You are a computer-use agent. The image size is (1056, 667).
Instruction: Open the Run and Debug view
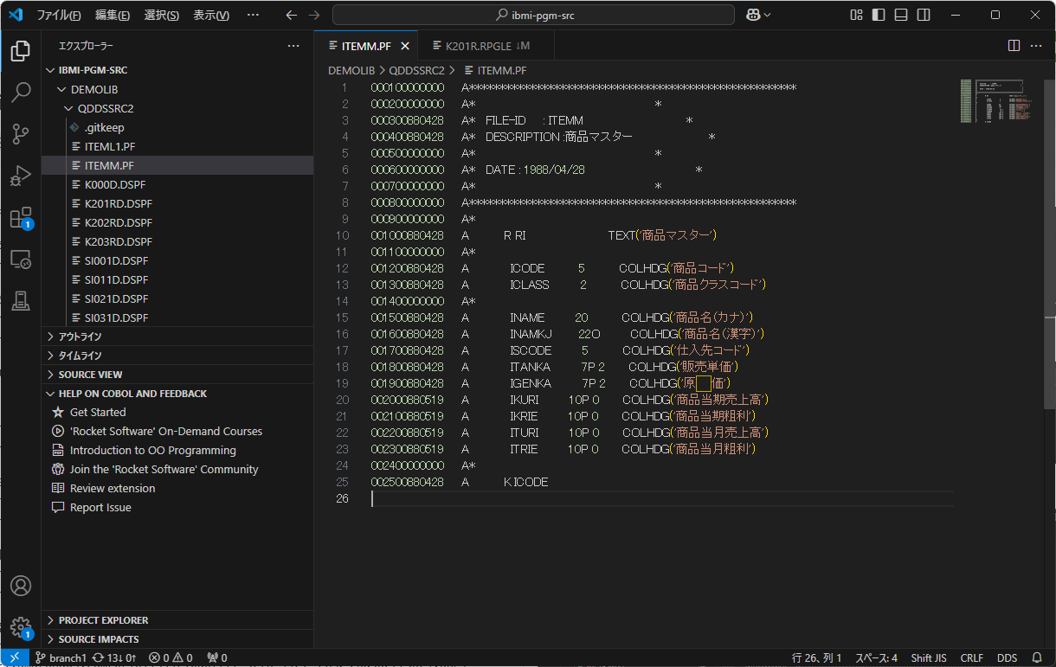[x=21, y=175]
